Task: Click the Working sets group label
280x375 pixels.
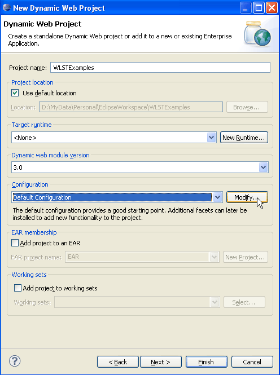Action: [x=29, y=275]
